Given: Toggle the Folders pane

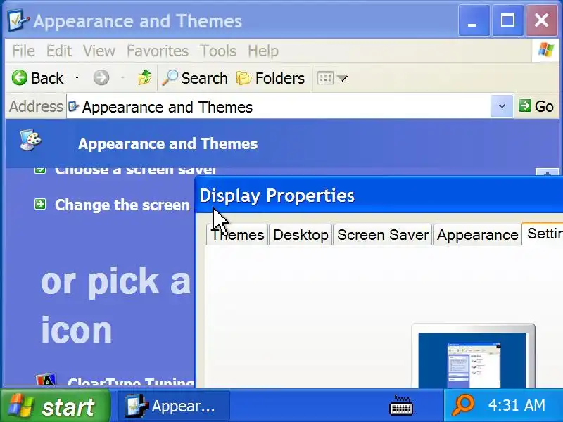Looking at the screenshot, I should pyautogui.click(x=270, y=78).
